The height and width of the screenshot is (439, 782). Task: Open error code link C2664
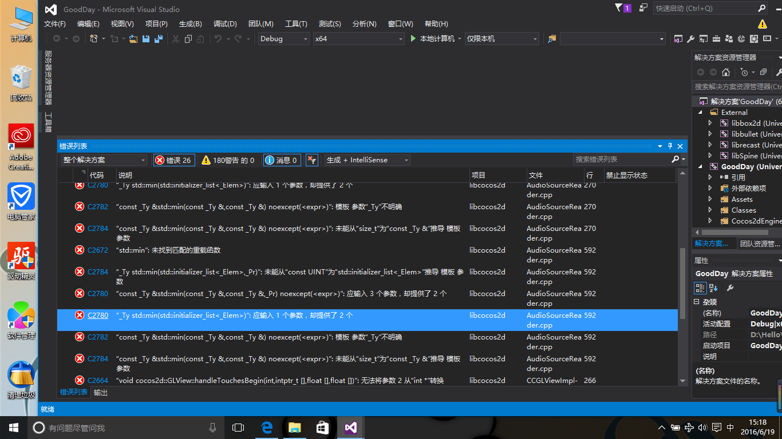coord(98,380)
